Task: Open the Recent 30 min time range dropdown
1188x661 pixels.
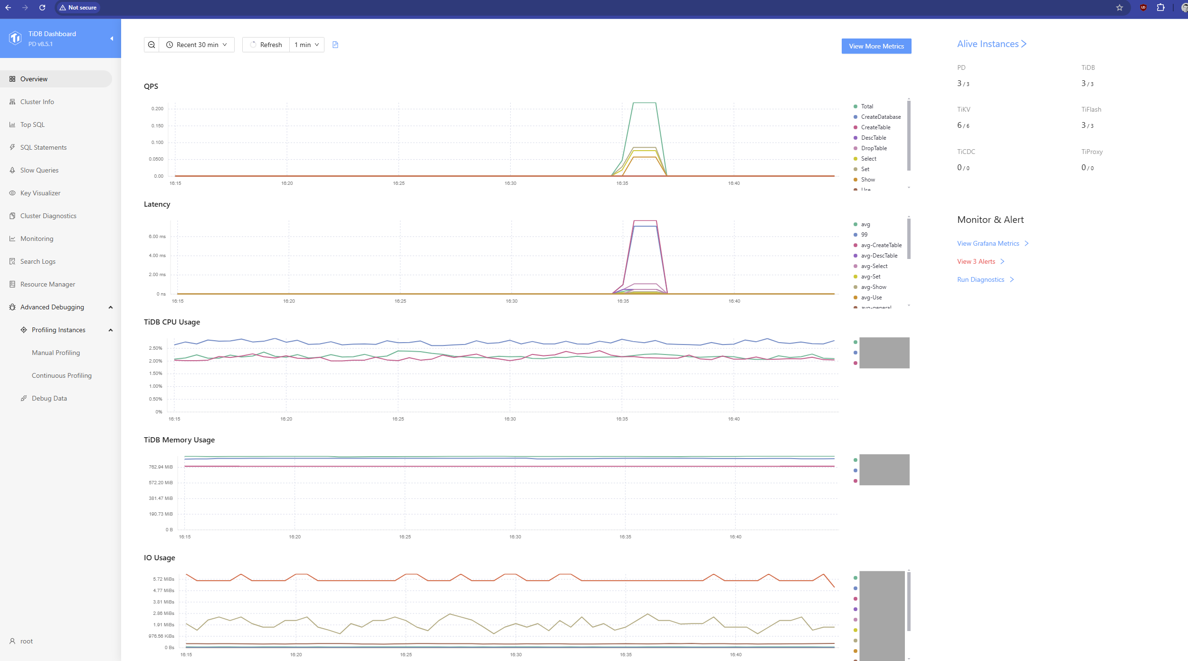Action: (197, 45)
